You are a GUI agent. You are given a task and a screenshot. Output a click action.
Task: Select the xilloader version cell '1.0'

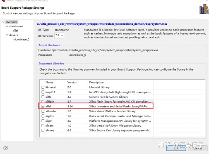[x=69, y=111]
